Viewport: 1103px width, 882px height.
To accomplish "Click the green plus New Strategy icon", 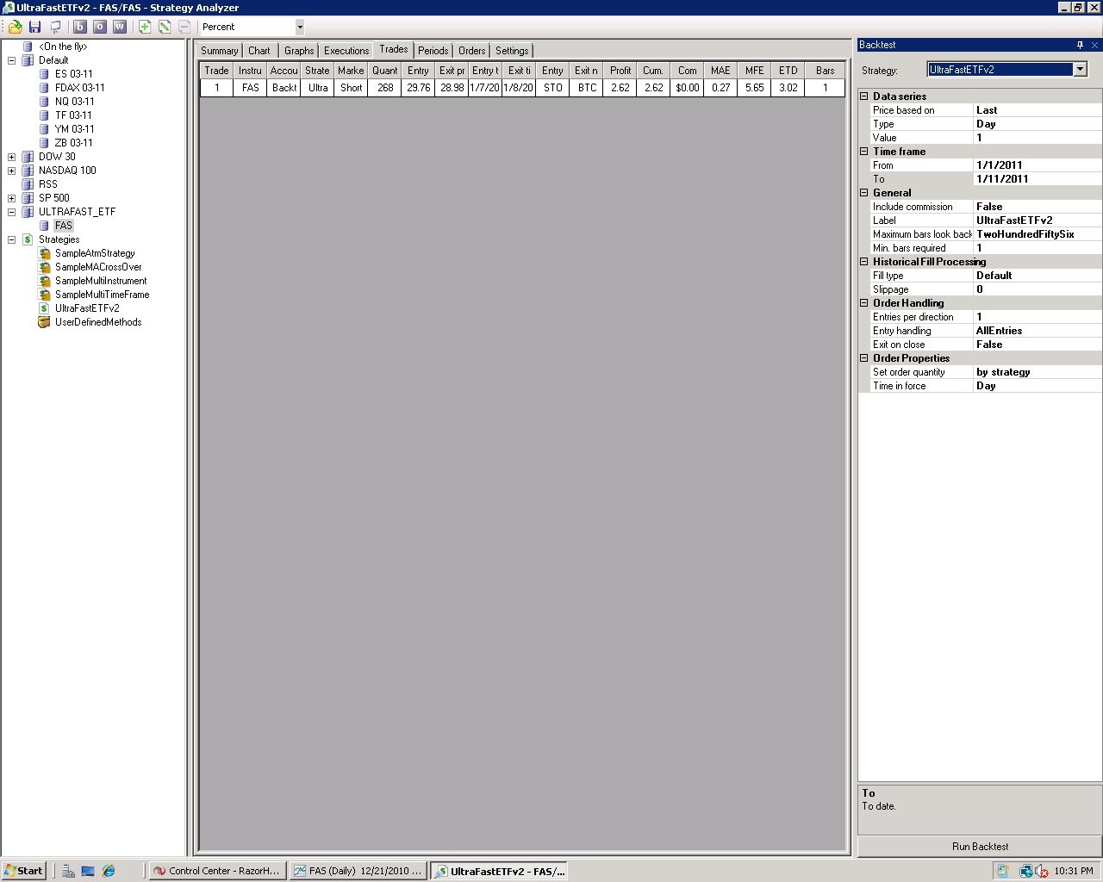I will coord(145,27).
